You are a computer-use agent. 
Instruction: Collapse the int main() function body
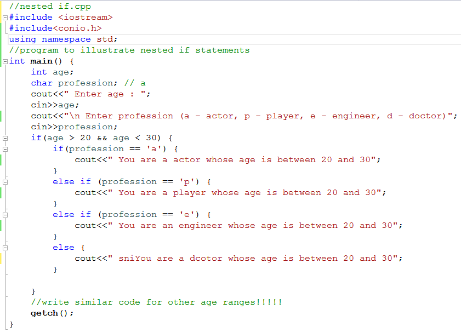point(4,61)
